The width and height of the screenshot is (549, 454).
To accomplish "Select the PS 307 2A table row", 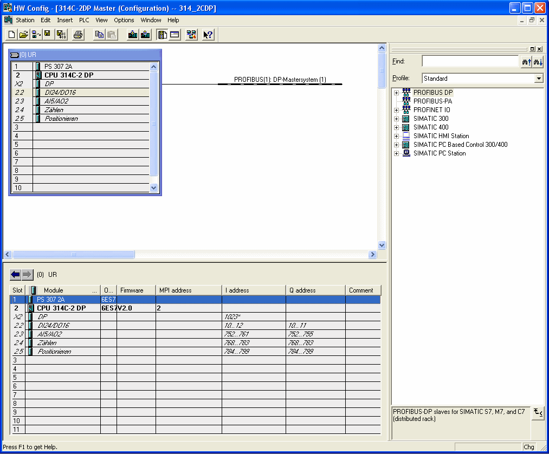I will point(50,300).
